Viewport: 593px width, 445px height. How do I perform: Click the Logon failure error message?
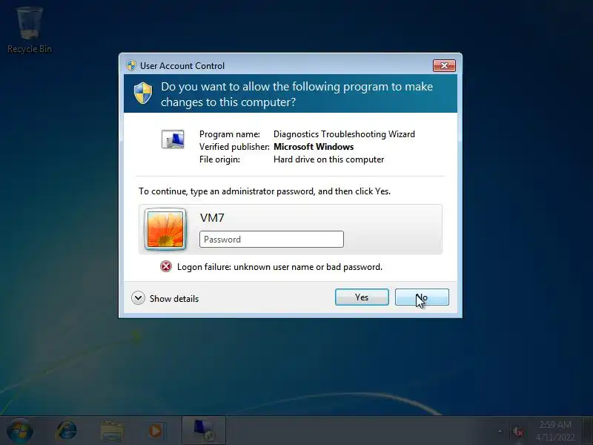pos(279,267)
